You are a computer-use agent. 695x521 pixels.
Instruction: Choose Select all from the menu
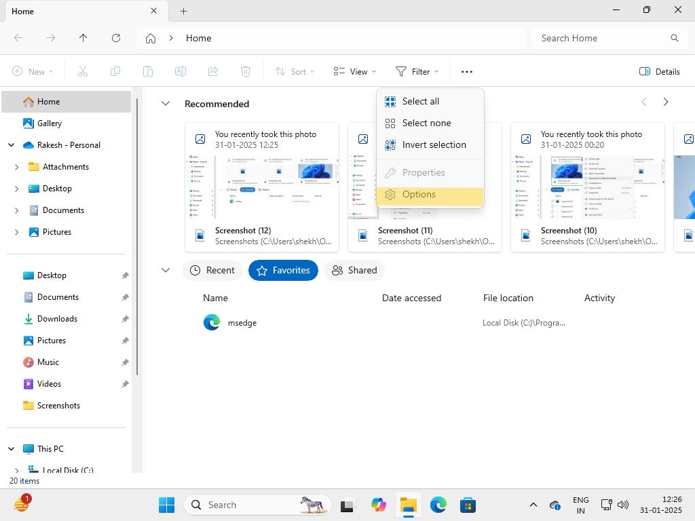click(420, 101)
